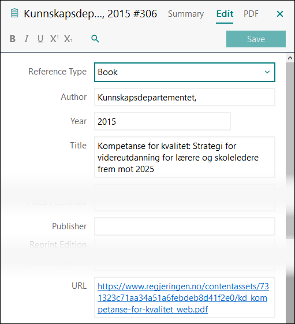This screenshot has height=324, width=295.
Task: Click the empty Publisher field
Action: tap(185, 226)
